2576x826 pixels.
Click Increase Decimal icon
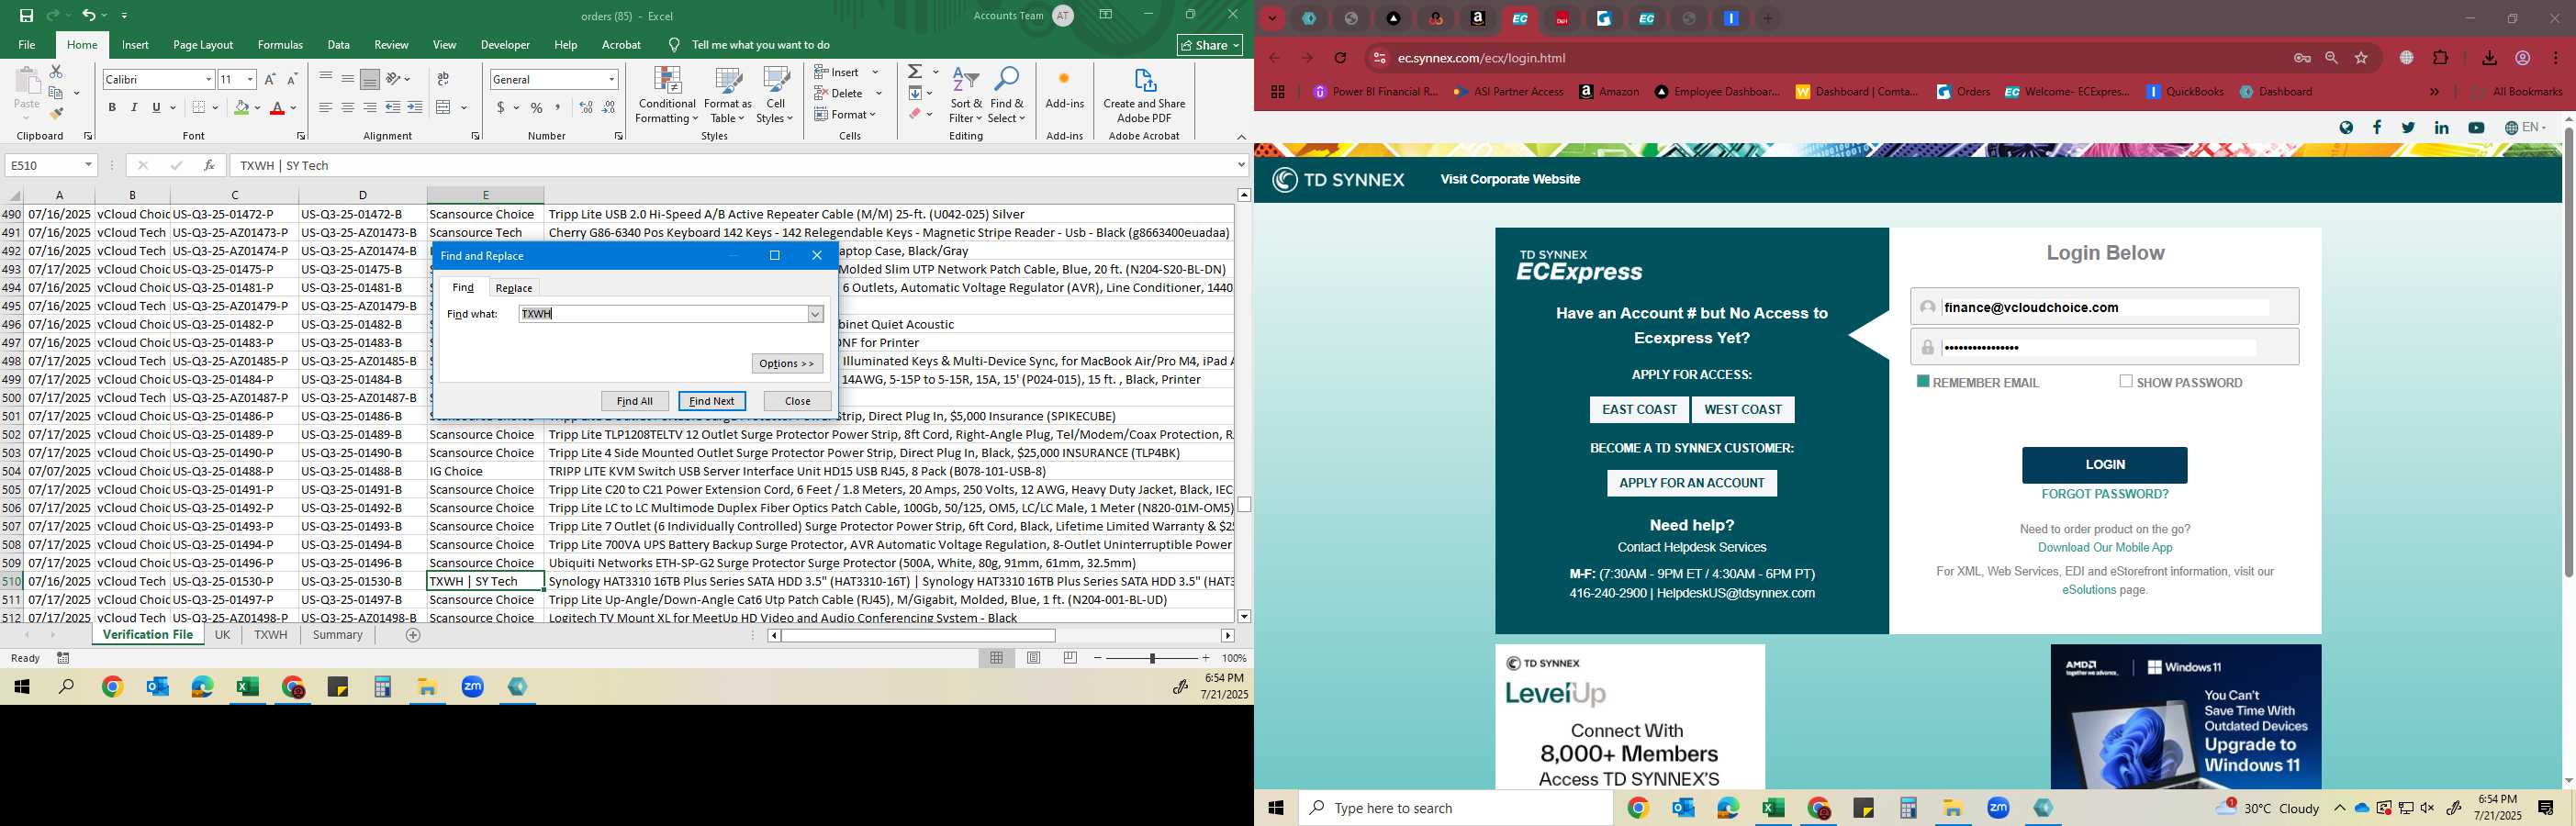point(586,108)
